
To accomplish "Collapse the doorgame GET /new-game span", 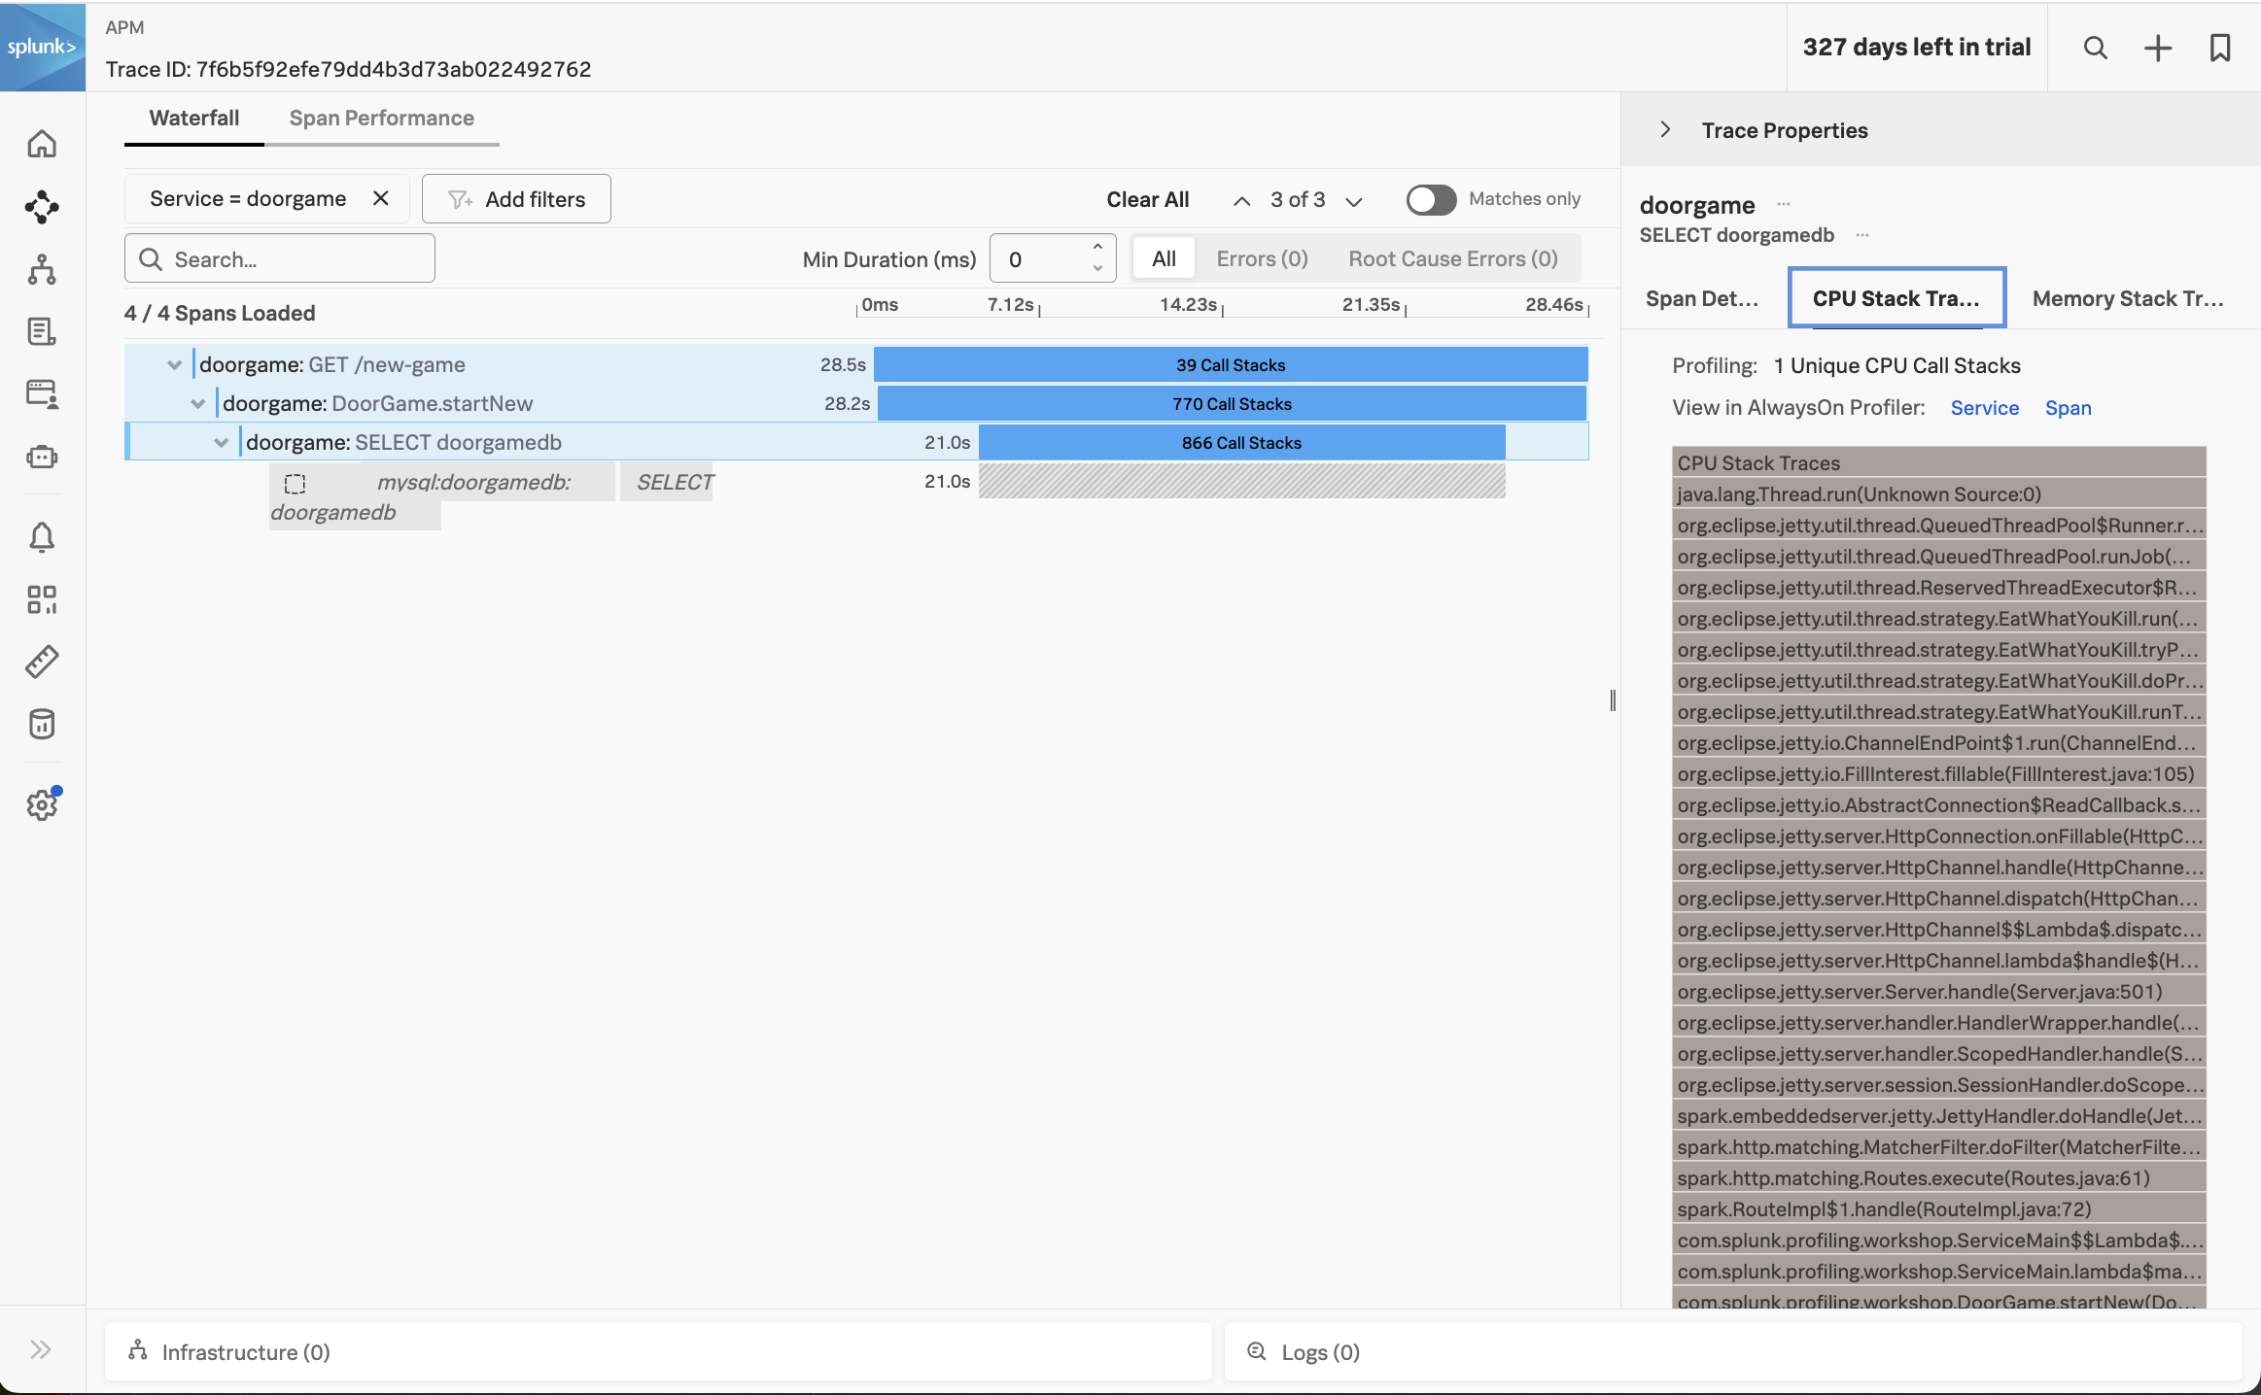I will (x=173, y=364).
